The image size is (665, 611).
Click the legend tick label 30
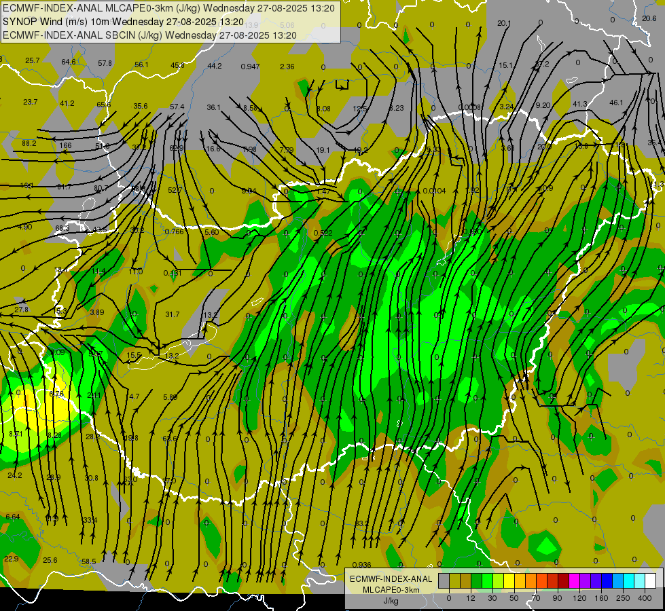pos(492,598)
